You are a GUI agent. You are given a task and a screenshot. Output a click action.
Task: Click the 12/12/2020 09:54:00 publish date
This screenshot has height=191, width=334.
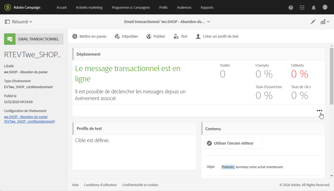(x=18, y=102)
